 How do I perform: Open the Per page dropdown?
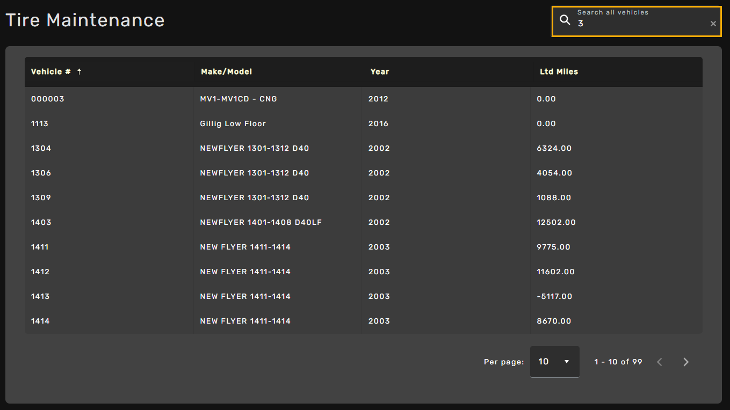[x=554, y=362]
